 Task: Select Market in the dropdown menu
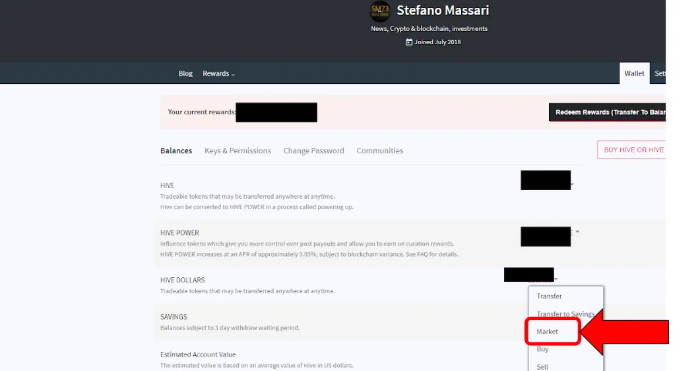tap(548, 331)
